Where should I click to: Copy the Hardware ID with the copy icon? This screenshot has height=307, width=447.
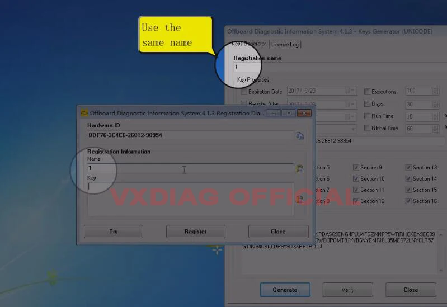[x=300, y=136]
